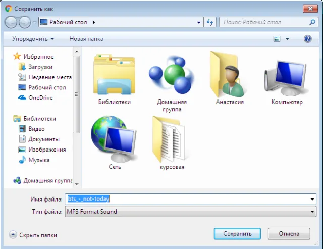Open help via the question mark icon

[307, 39]
